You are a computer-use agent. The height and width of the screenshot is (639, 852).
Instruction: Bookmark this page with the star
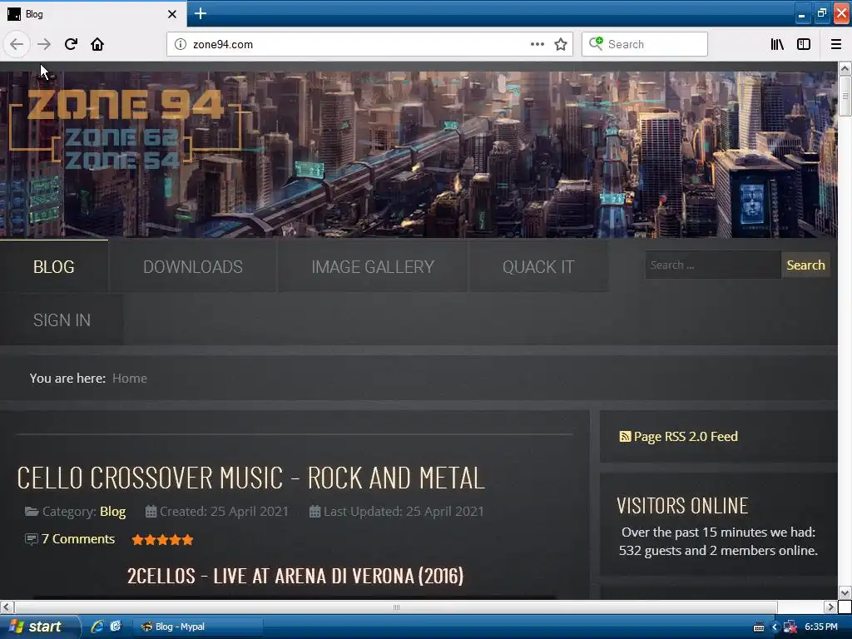[561, 44]
